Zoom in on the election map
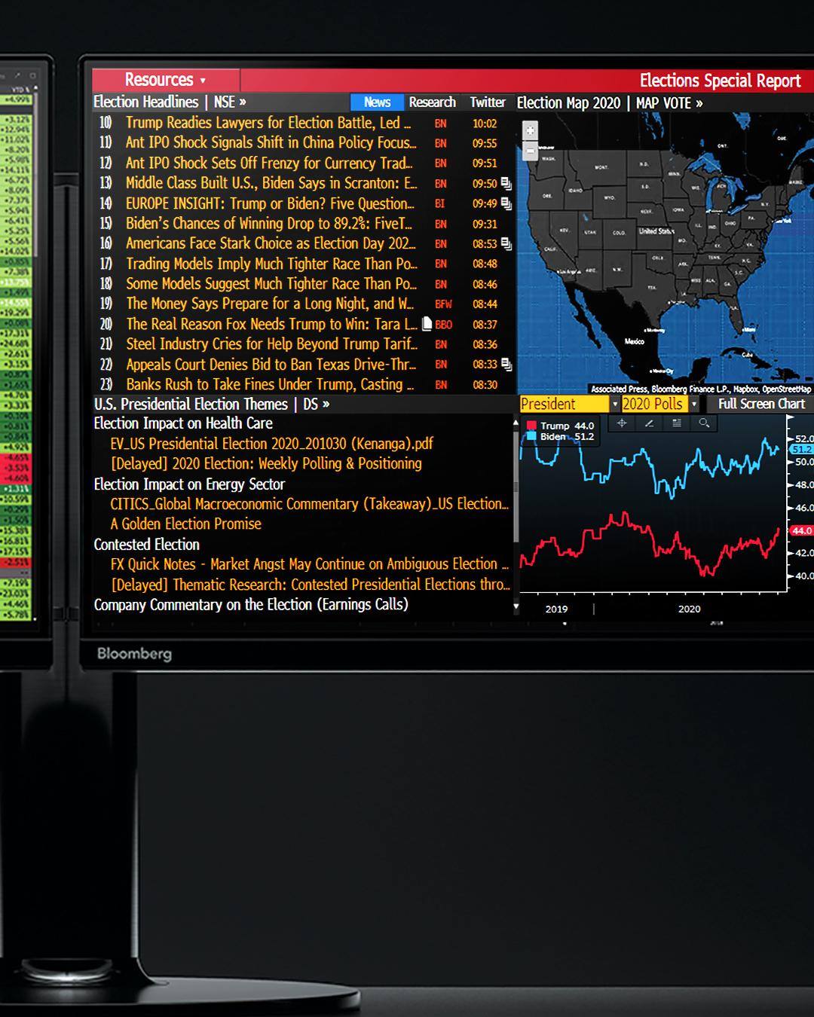This screenshot has height=1017, width=814. point(531,130)
